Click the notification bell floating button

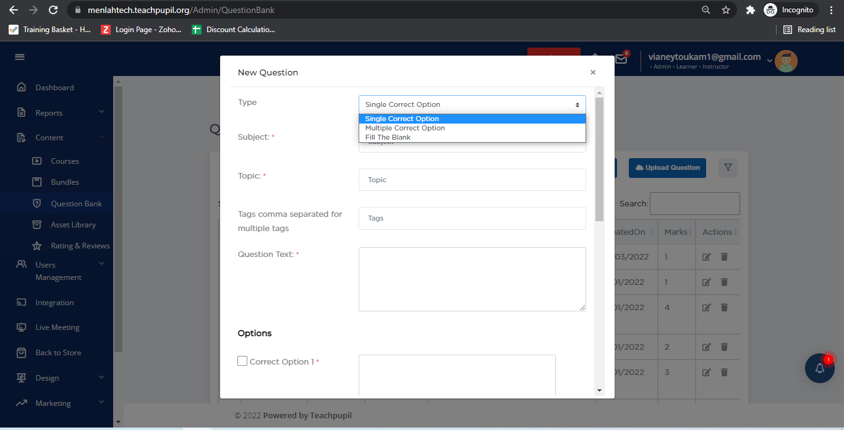[819, 368]
